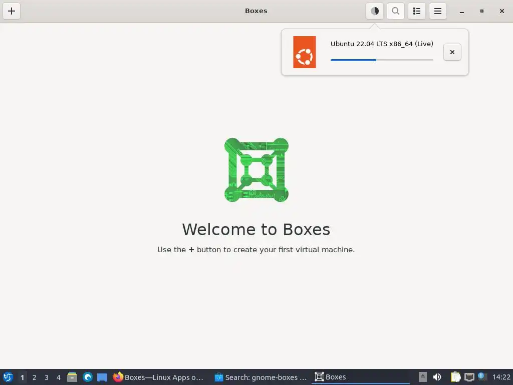Screen dimensions: 513x385
Task: Switch to workspace 4
Action: click(59, 377)
